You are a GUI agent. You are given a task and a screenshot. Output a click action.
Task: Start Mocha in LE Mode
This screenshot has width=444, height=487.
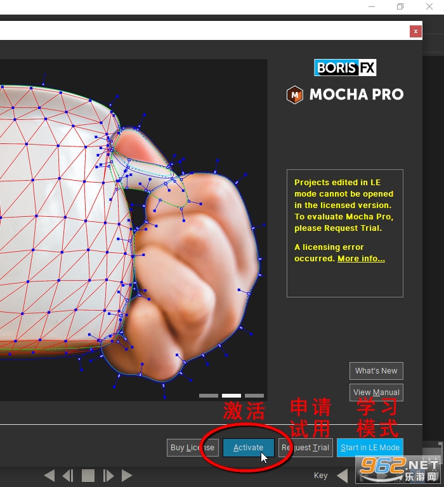tap(370, 448)
